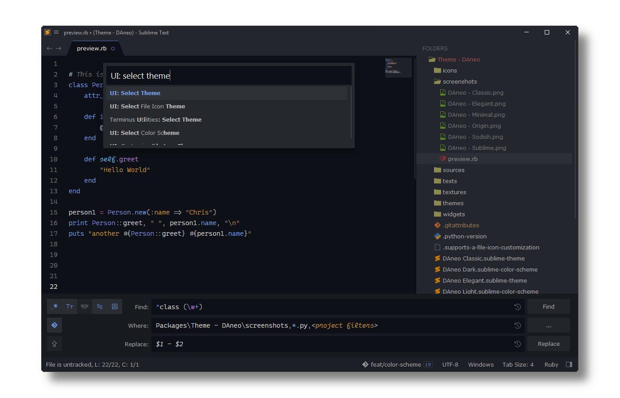Open the Where options ellipsis button
The image size is (620, 398).
pos(548,325)
